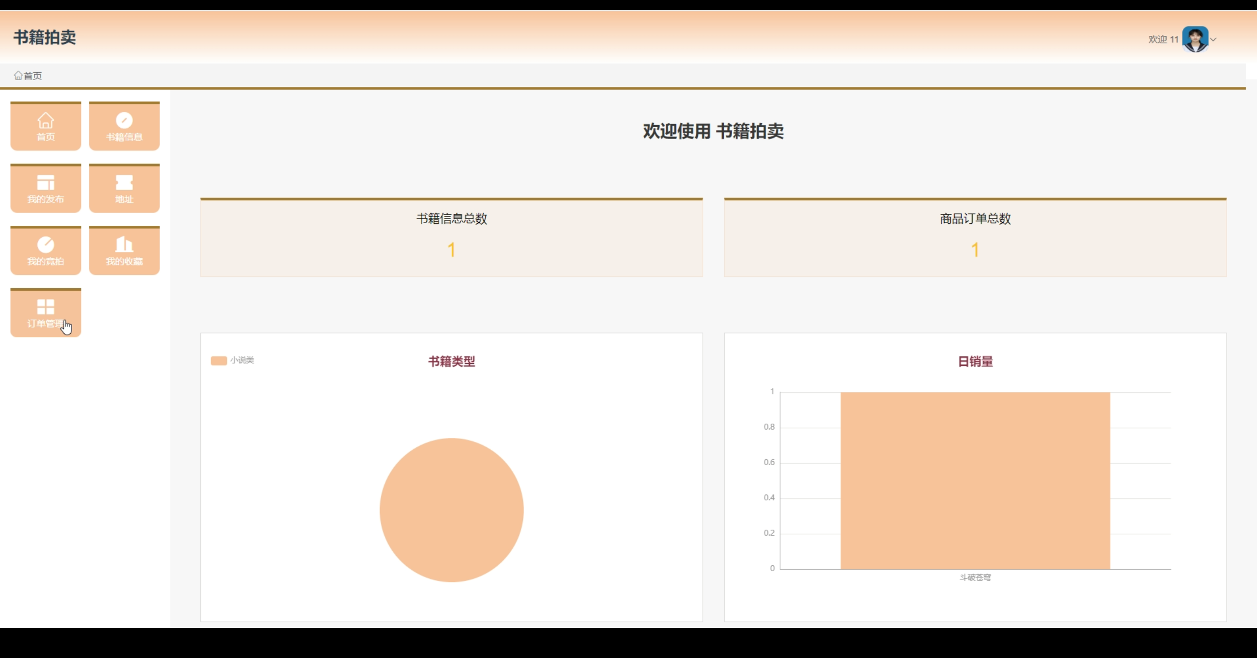
Task: Toggle 小说类 legend label in chart
Action: [242, 360]
